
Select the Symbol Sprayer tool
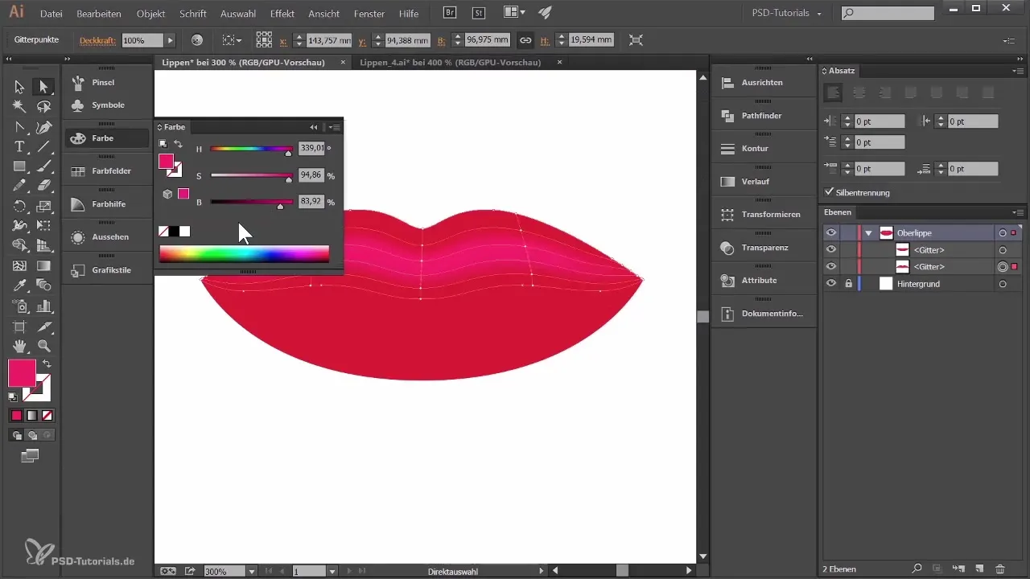(19, 306)
